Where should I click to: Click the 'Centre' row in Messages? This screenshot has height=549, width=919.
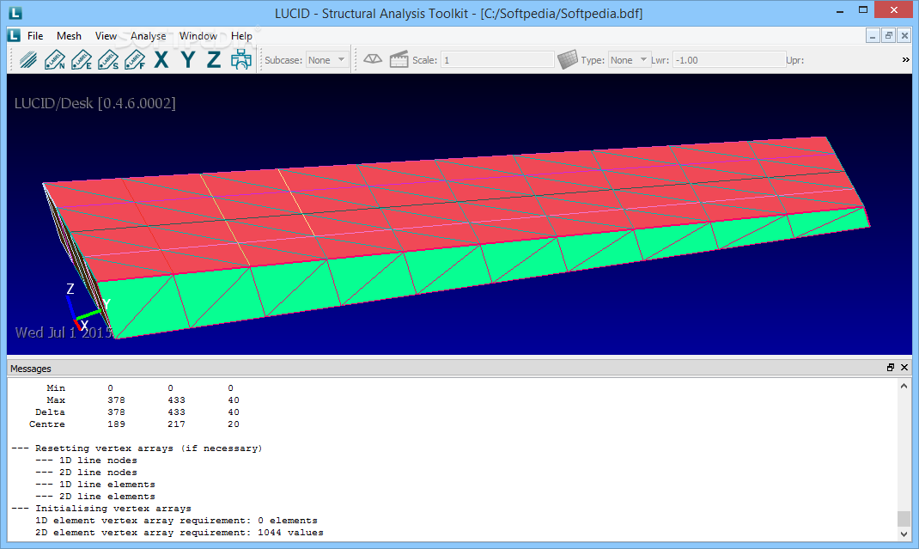coord(134,424)
